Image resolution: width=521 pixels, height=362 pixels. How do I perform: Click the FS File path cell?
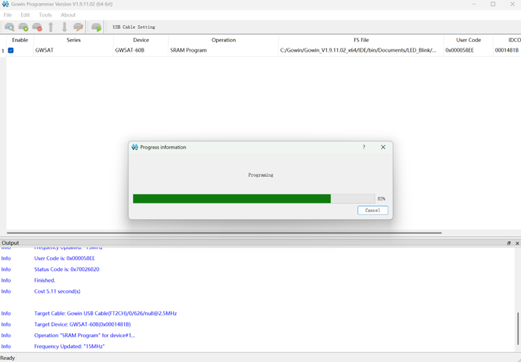click(x=361, y=50)
